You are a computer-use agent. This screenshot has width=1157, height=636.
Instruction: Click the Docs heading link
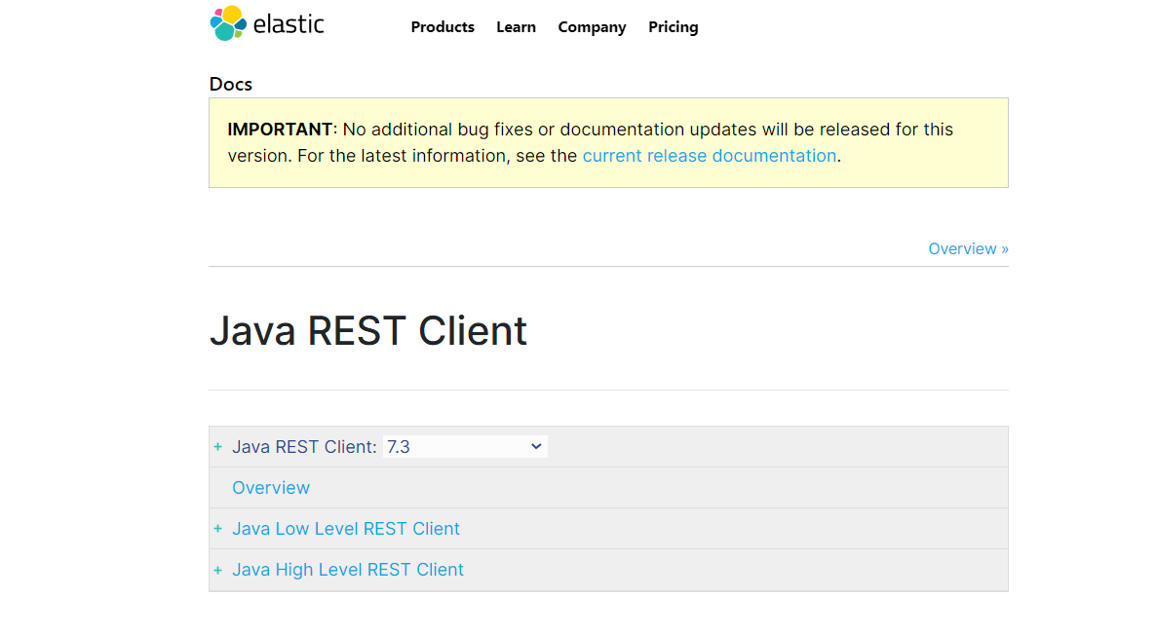231,84
